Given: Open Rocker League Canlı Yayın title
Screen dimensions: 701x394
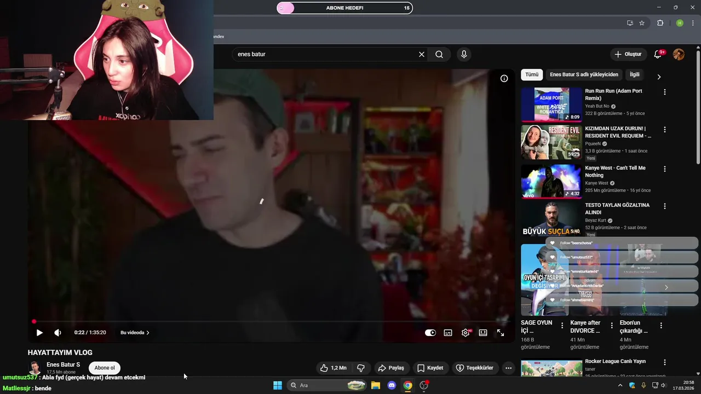Looking at the screenshot, I should tap(615, 361).
